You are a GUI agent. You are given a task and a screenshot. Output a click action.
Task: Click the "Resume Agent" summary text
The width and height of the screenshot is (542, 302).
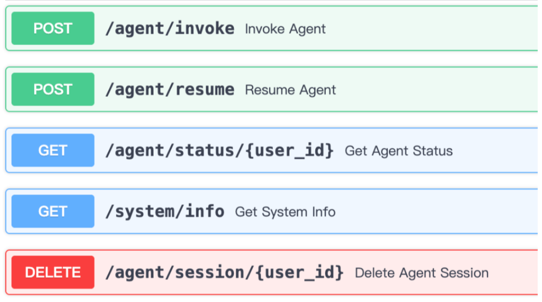[290, 90]
